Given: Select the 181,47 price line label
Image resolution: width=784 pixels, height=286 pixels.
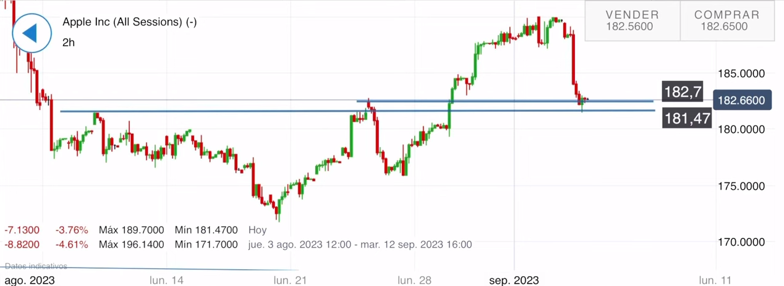Looking at the screenshot, I should tap(686, 117).
